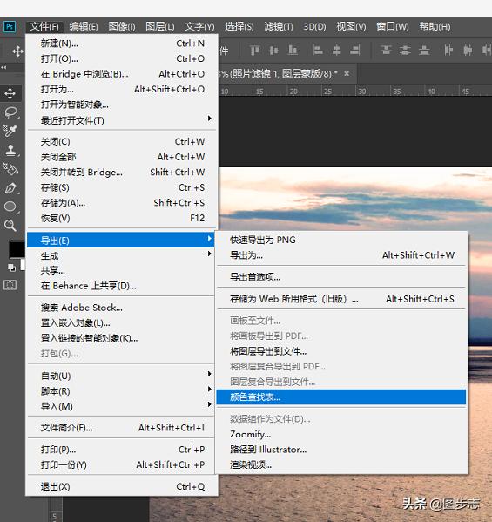Select the Clone Stamp tool
492x522 pixels.
(10, 150)
